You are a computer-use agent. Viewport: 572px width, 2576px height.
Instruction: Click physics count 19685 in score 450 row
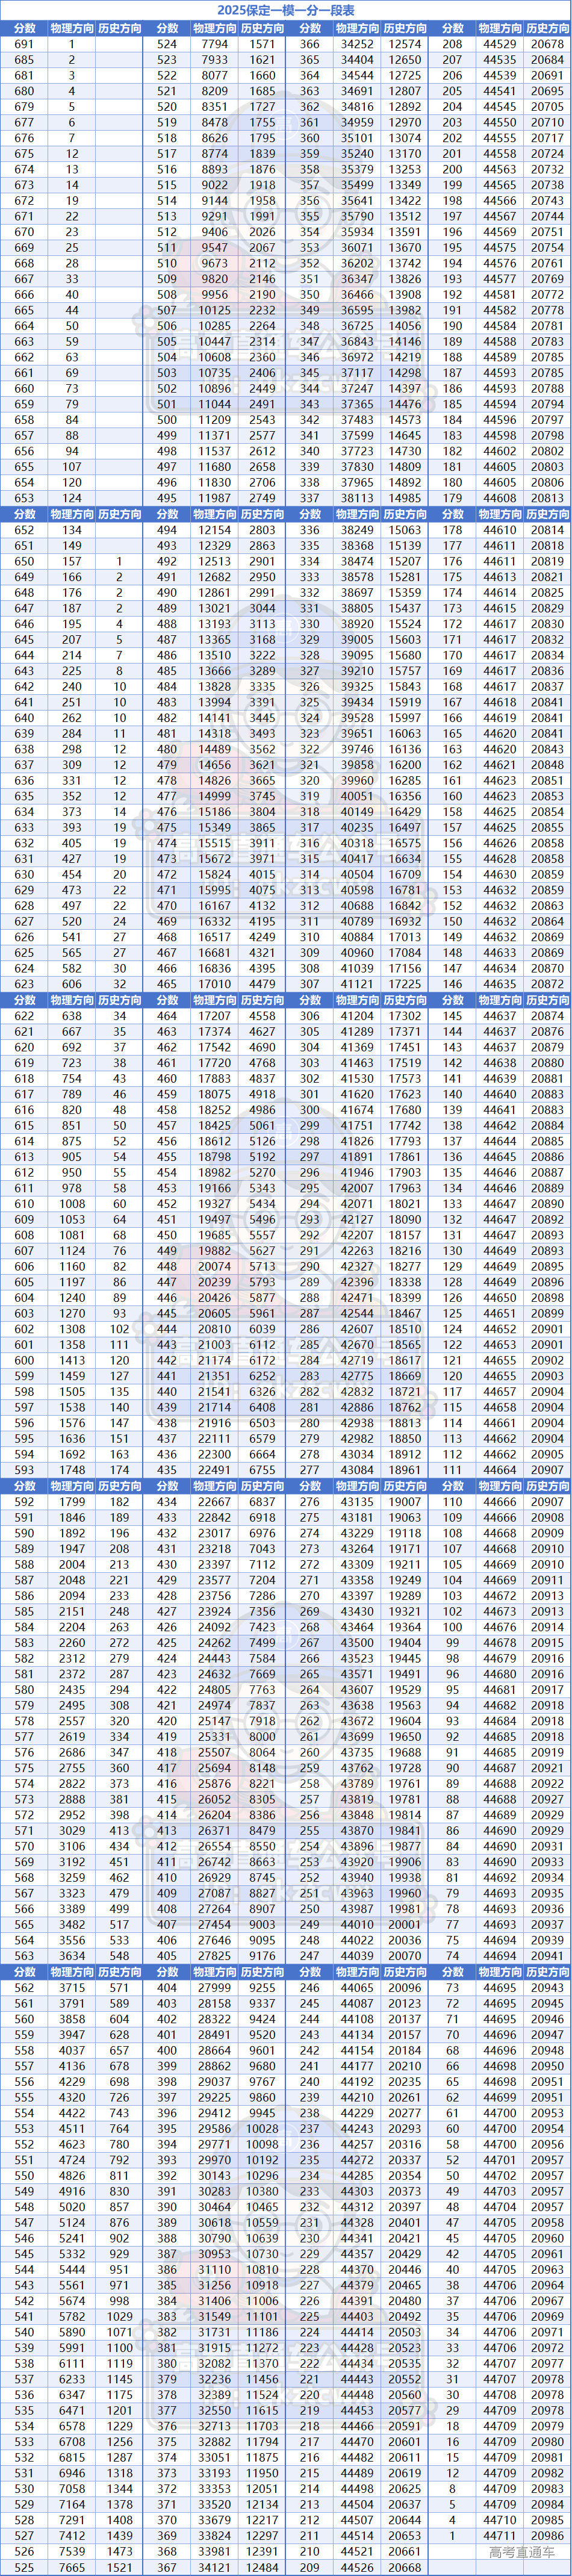pos(214,1234)
